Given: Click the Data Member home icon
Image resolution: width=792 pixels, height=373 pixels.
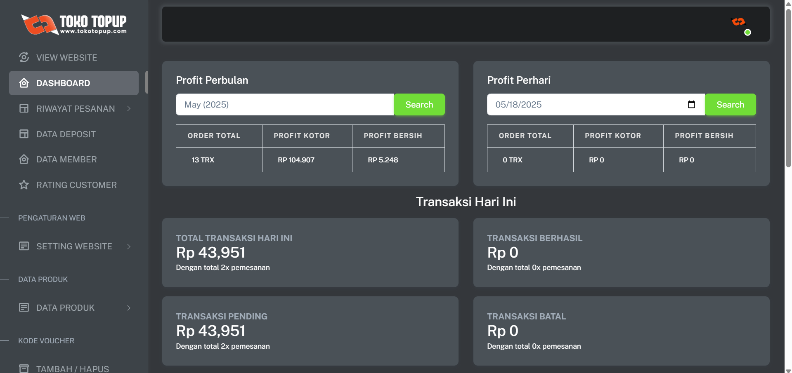Looking at the screenshot, I should (x=24, y=159).
